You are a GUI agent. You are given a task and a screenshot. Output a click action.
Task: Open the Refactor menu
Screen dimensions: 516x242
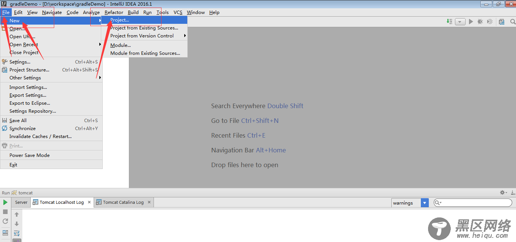pyautogui.click(x=114, y=12)
